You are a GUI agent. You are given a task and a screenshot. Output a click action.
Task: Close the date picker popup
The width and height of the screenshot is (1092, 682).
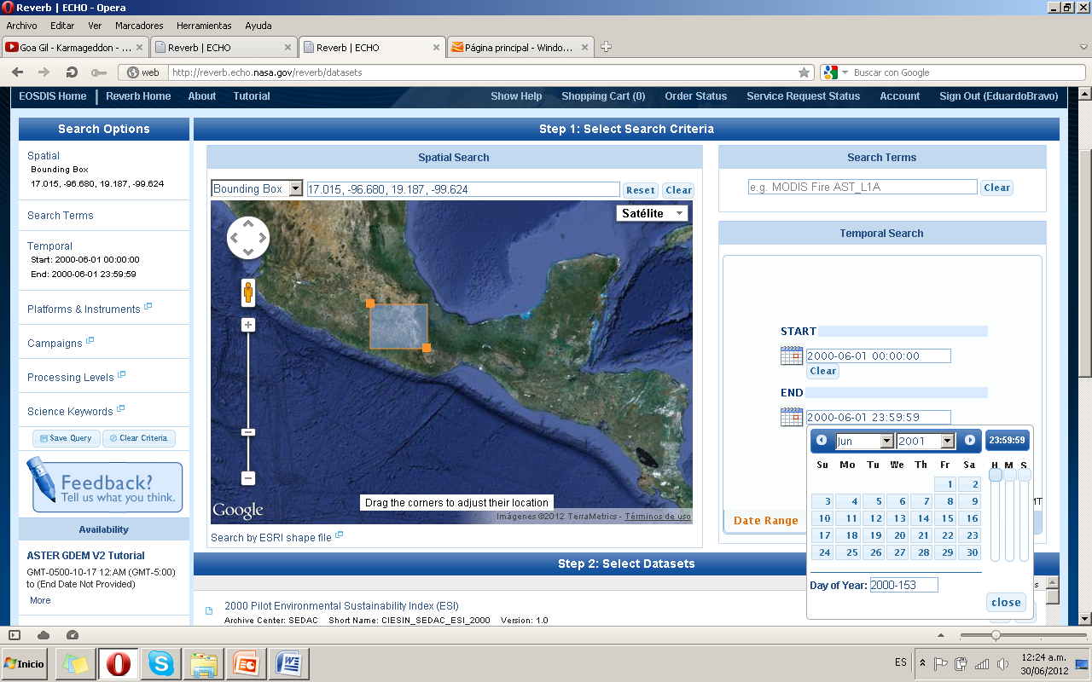(1006, 602)
